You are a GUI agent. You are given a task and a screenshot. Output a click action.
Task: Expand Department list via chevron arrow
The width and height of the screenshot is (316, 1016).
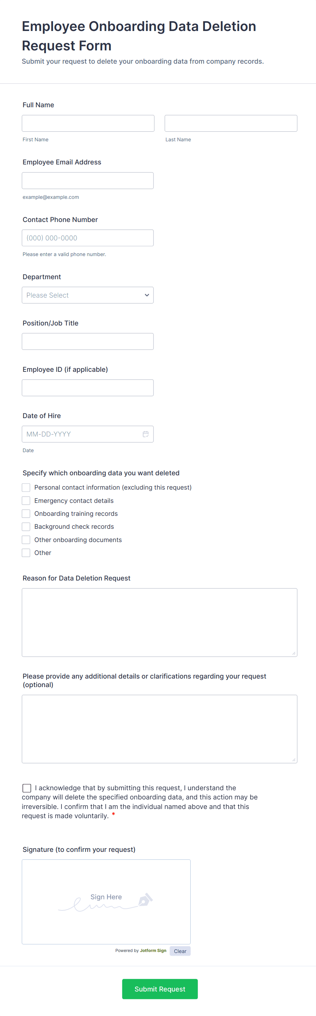click(147, 295)
